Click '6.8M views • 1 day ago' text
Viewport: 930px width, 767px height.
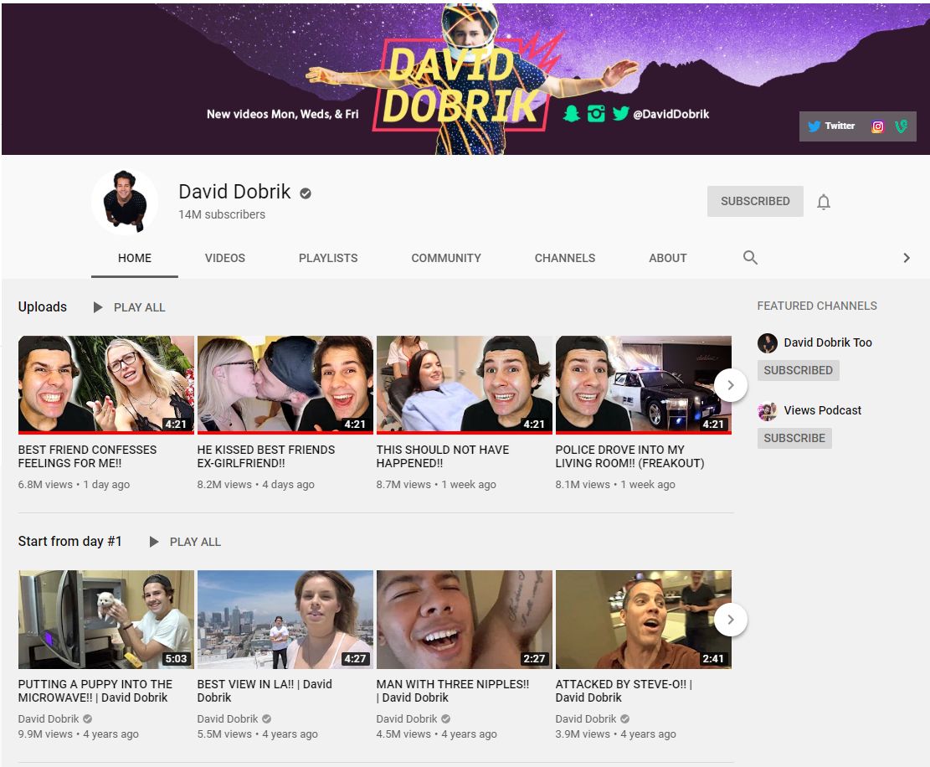(74, 484)
